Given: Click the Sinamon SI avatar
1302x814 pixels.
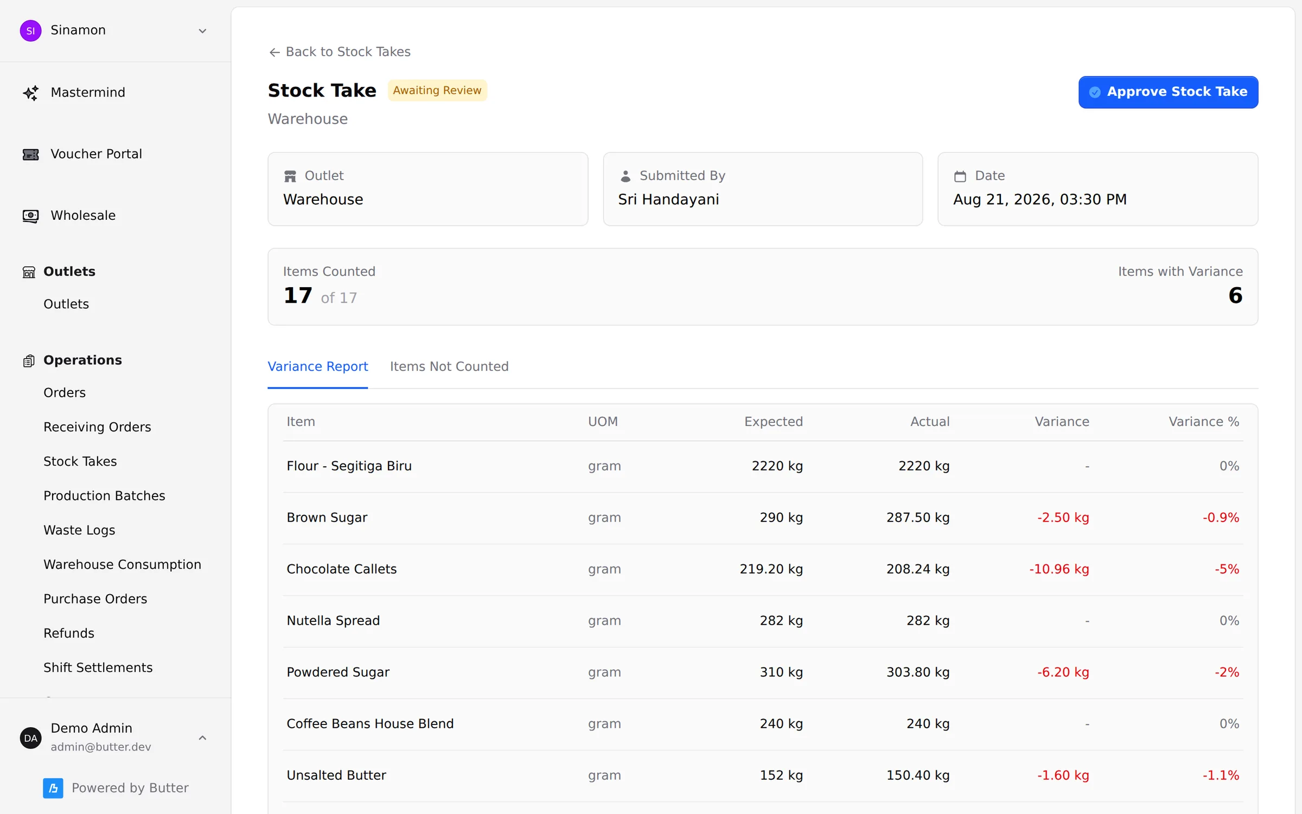Looking at the screenshot, I should pyautogui.click(x=30, y=30).
